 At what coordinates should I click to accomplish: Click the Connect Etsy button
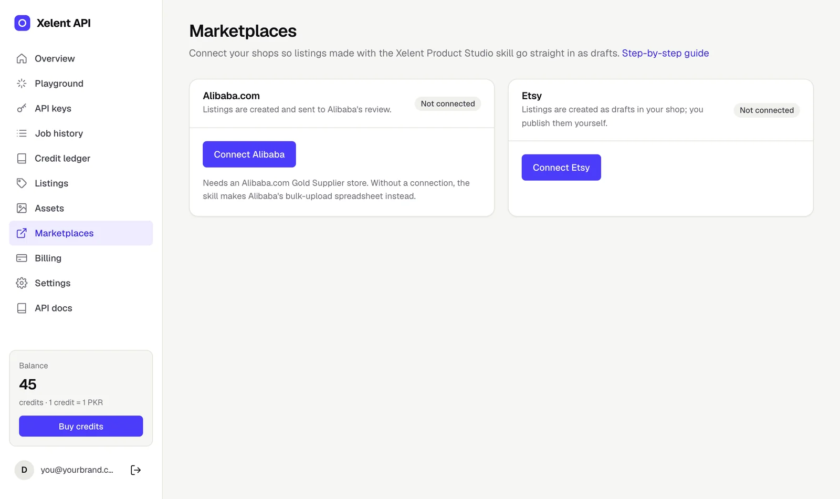coord(561,168)
